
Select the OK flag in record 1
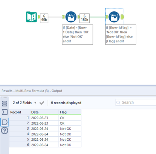pyautogui.click(x=70, y=118)
